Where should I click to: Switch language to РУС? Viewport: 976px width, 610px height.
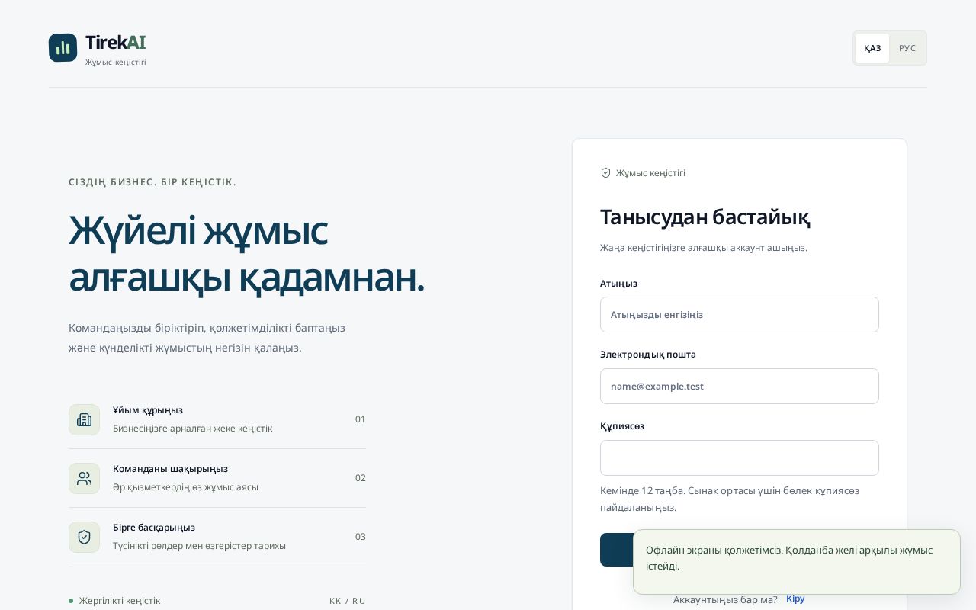[x=907, y=48]
